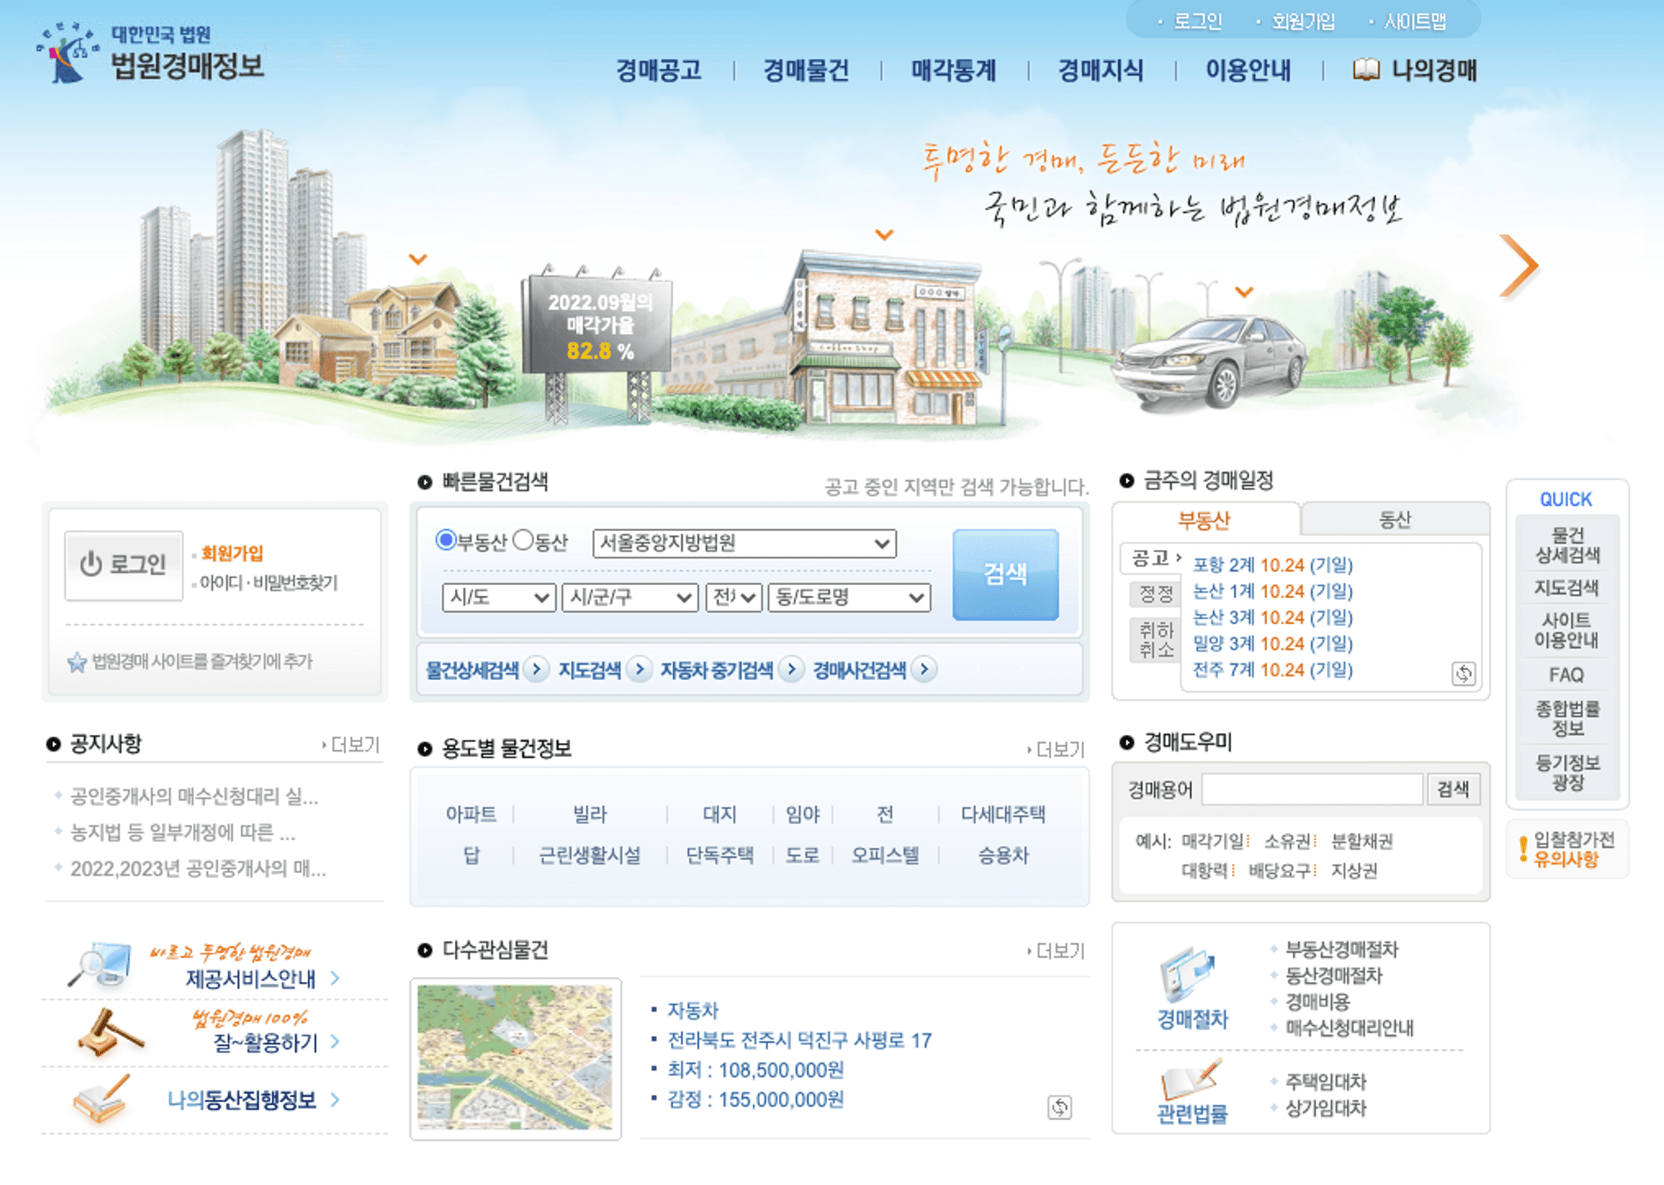
Task: Click the 매각가율 82.8% billboard
Action: pos(597,325)
